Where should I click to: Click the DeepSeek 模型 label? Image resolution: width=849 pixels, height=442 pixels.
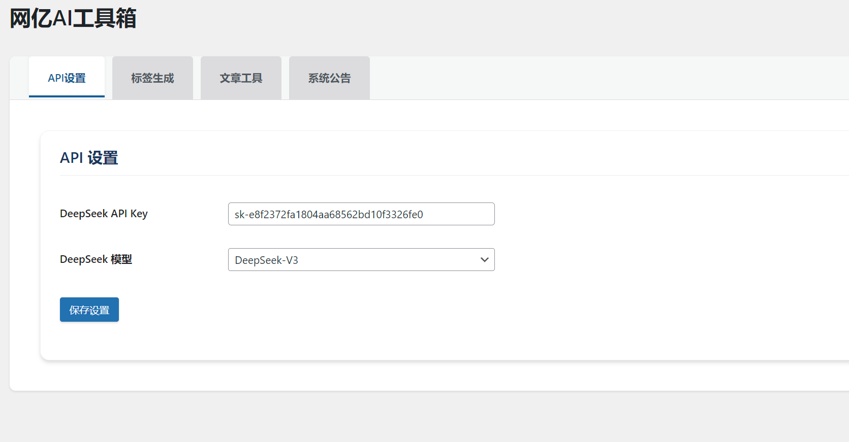pos(96,259)
